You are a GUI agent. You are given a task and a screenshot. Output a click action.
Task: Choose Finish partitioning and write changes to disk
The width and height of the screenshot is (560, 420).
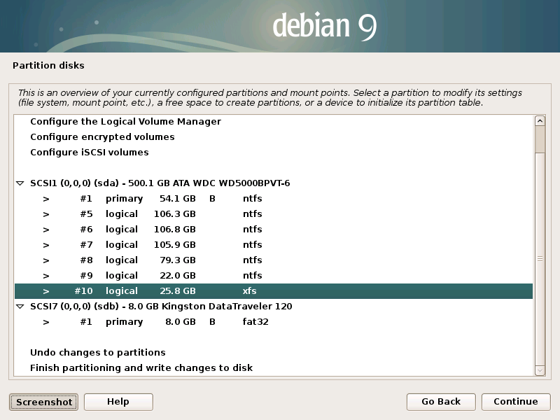(x=274, y=368)
